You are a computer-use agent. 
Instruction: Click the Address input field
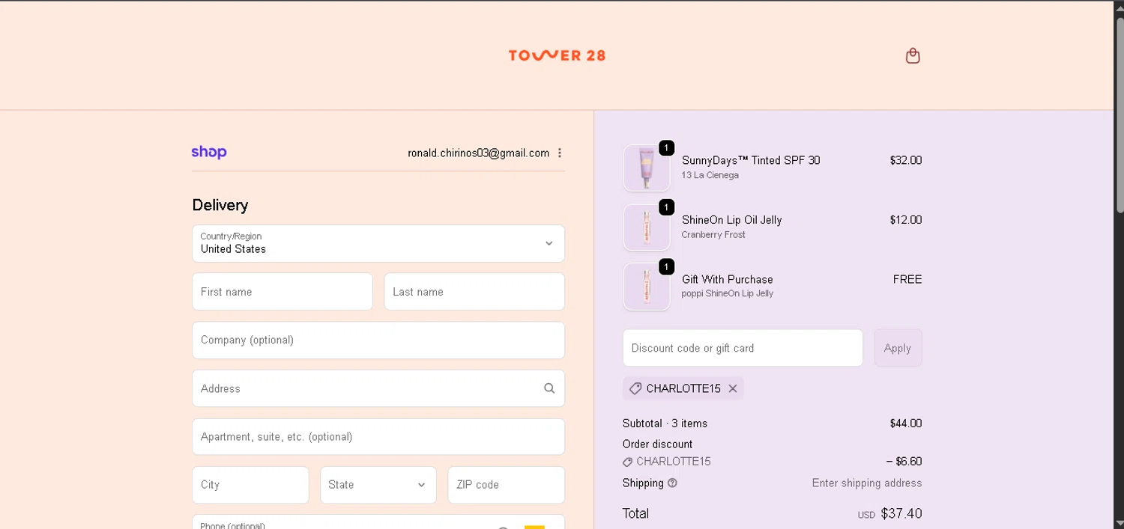[378, 388]
